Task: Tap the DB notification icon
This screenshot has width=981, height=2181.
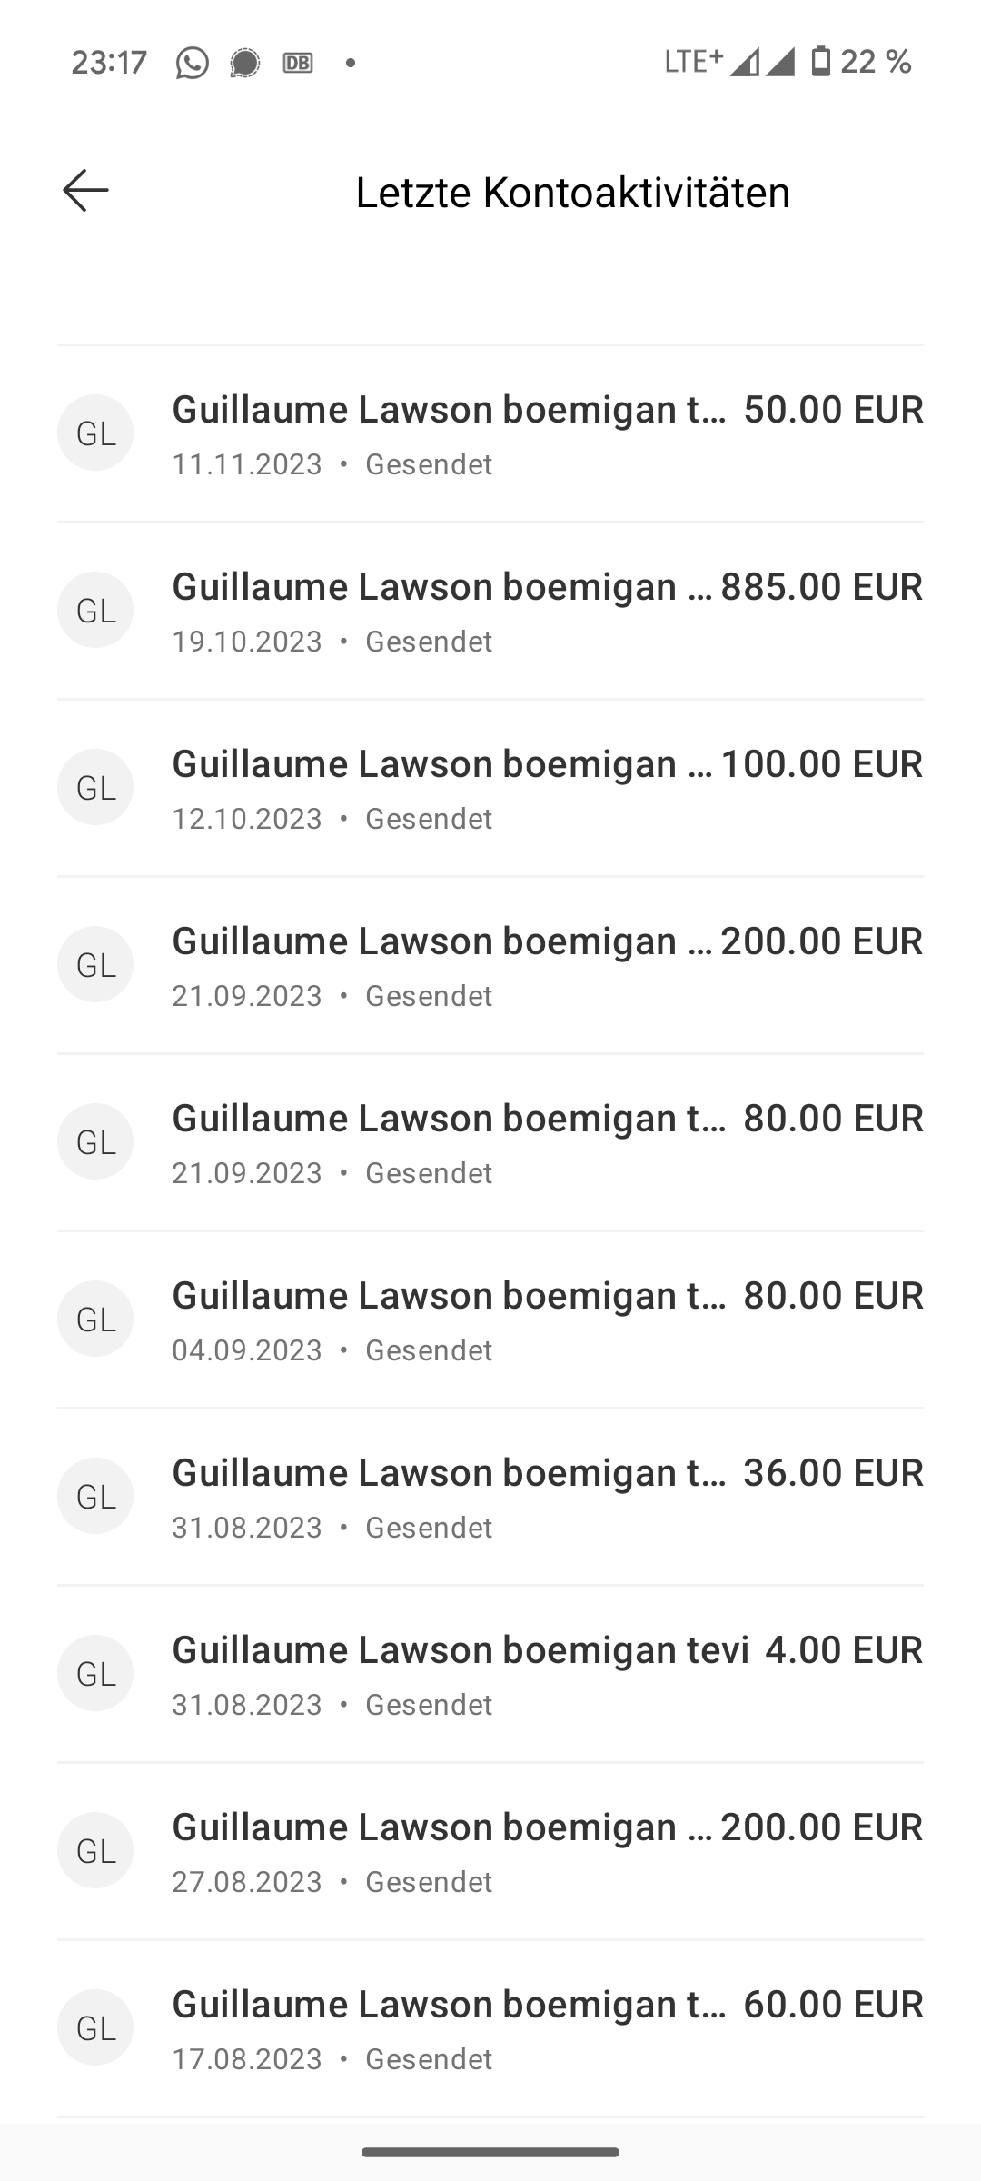Action: (x=298, y=63)
